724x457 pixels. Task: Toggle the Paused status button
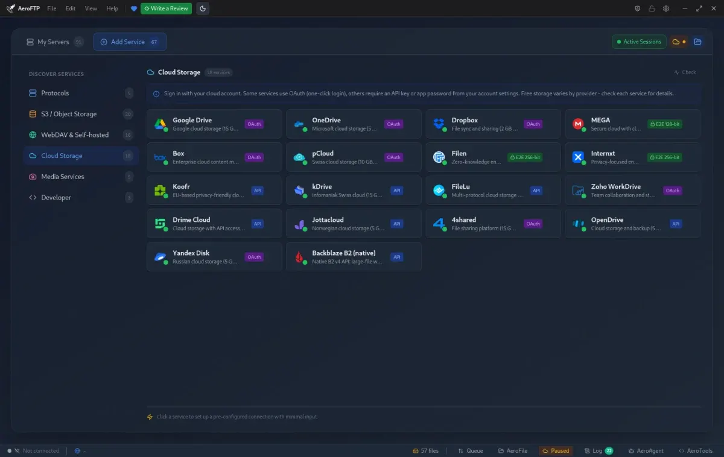554,451
